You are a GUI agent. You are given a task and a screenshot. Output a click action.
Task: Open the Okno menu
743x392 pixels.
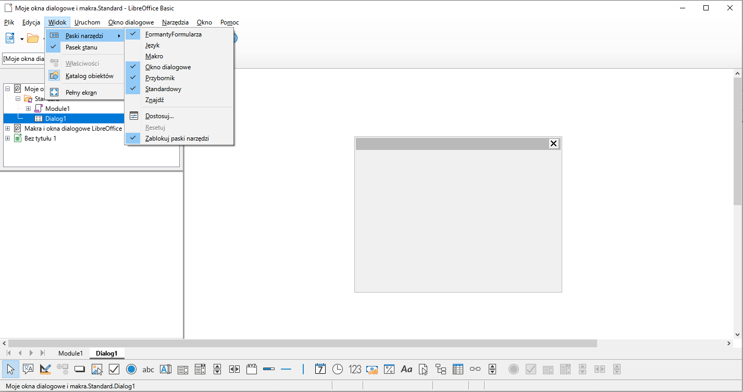click(x=204, y=22)
